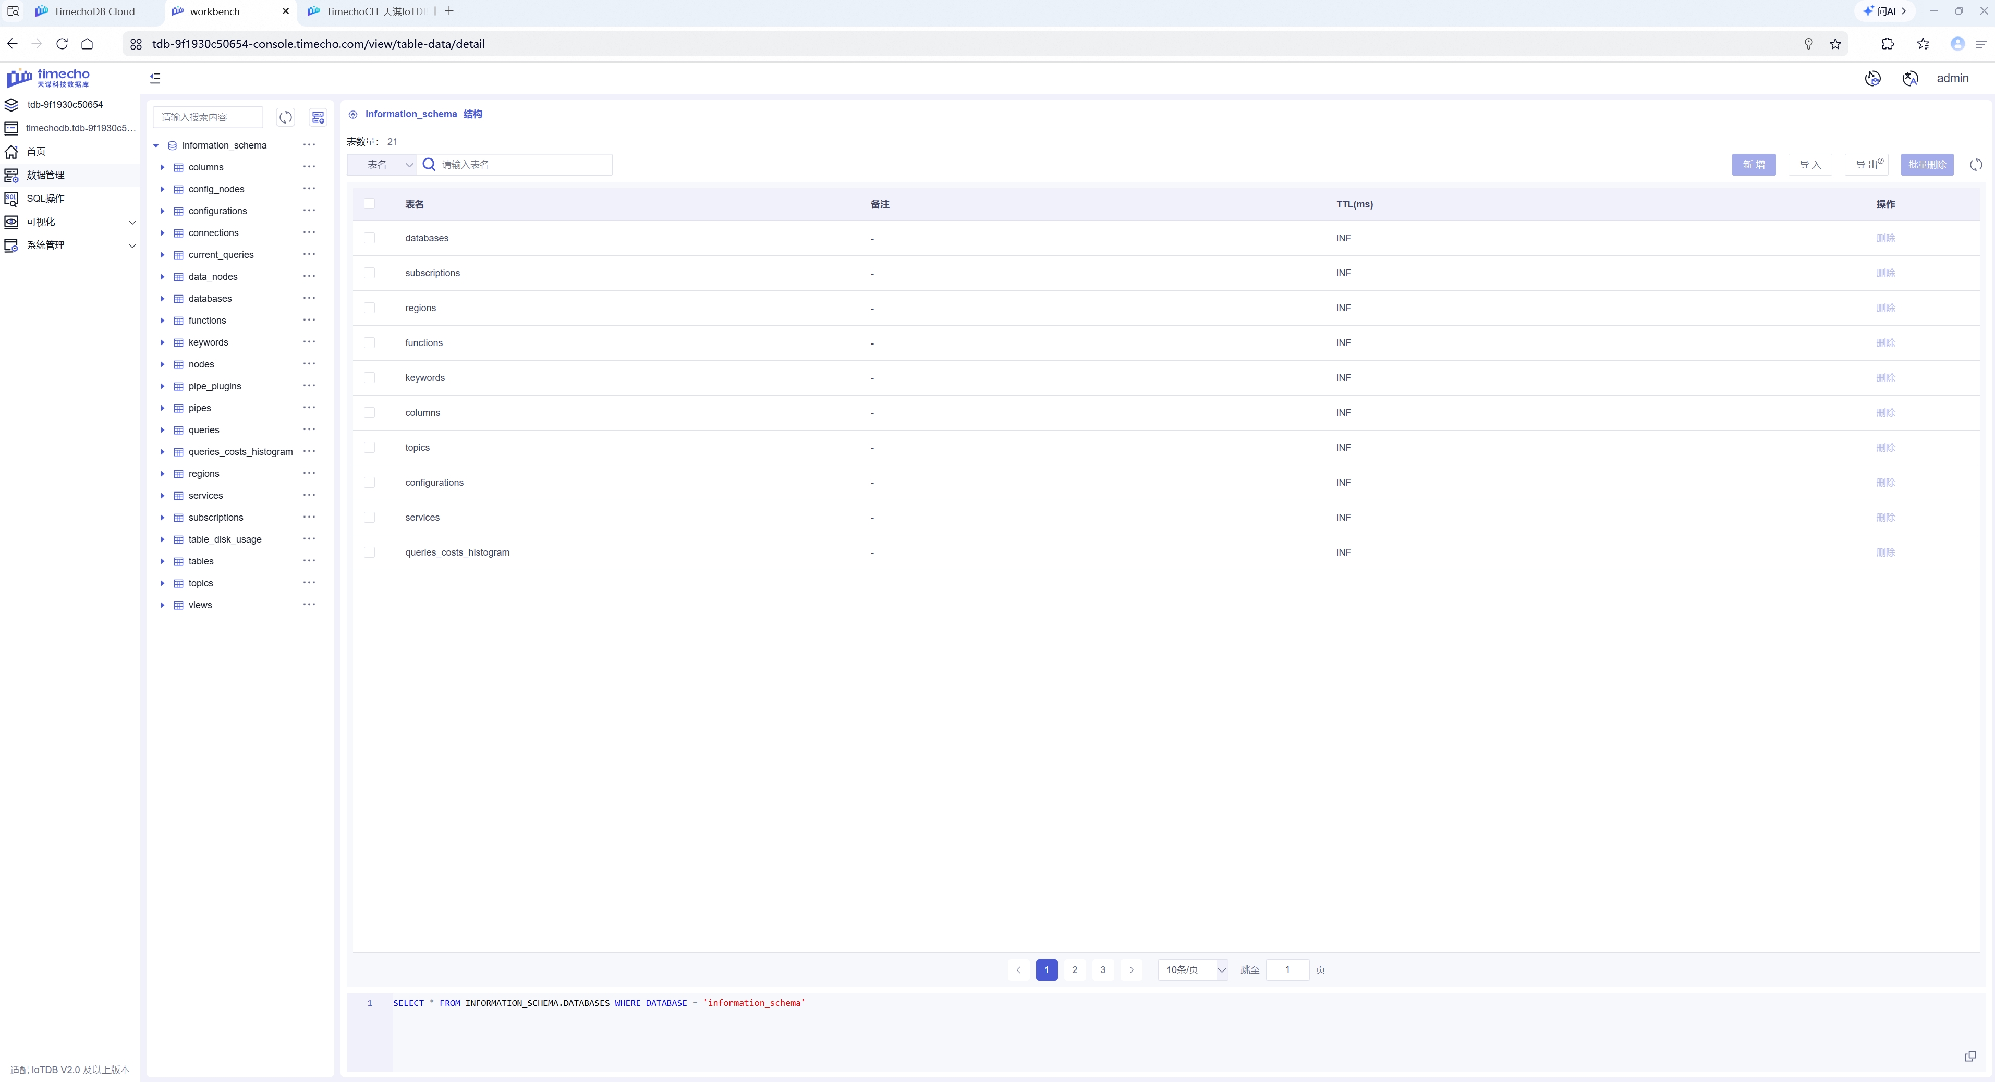Click the copy SQL statement icon
Screen dimensions: 1995x1082
coord(1970,1056)
